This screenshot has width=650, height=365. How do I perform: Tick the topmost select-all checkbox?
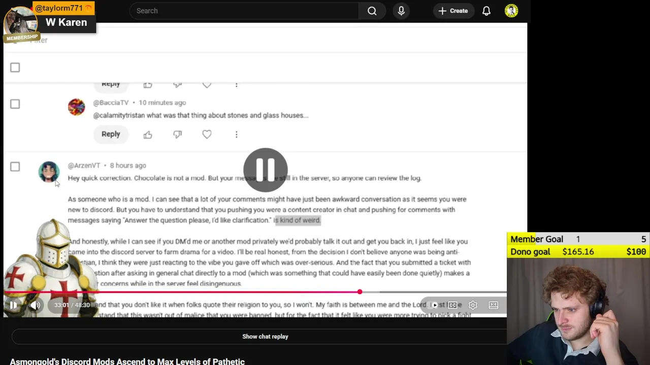click(x=15, y=67)
